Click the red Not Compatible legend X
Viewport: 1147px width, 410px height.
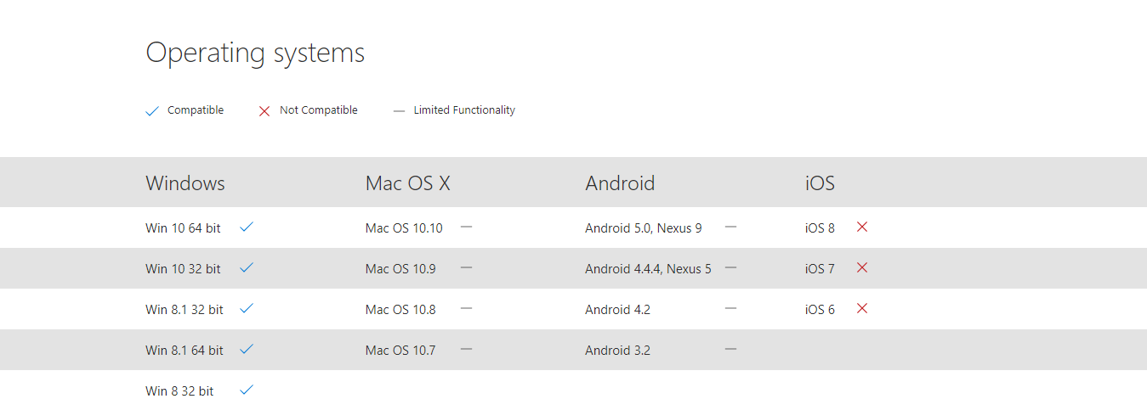coord(264,111)
